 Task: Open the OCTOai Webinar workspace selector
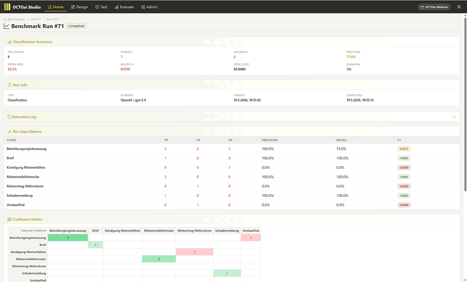click(x=434, y=7)
